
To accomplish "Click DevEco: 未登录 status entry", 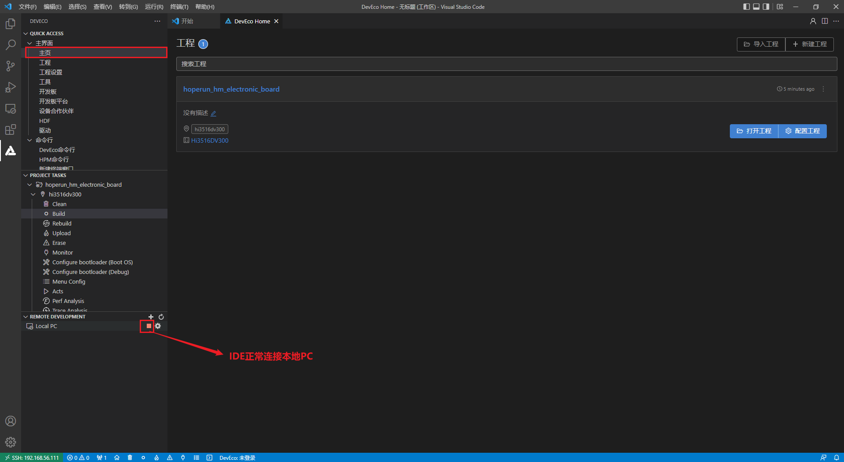I will [238, 458].
